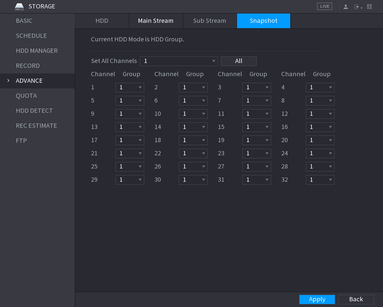Expand group selector for channel 10
Viewport: 383px width, 307px height.
coord(193,114)
